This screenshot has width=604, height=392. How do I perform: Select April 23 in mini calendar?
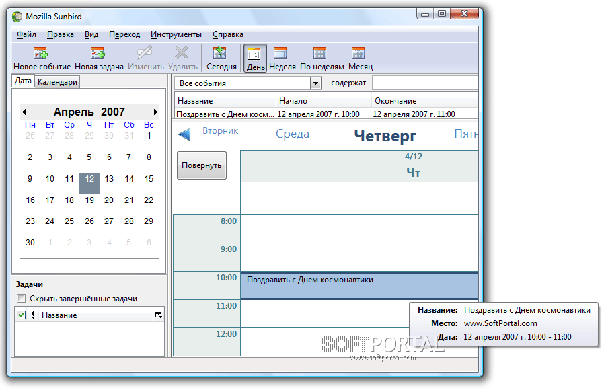coord(30,221)
